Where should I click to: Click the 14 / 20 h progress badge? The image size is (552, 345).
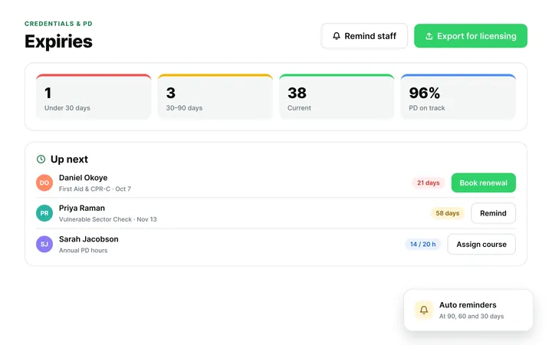[x=422, y=244]
